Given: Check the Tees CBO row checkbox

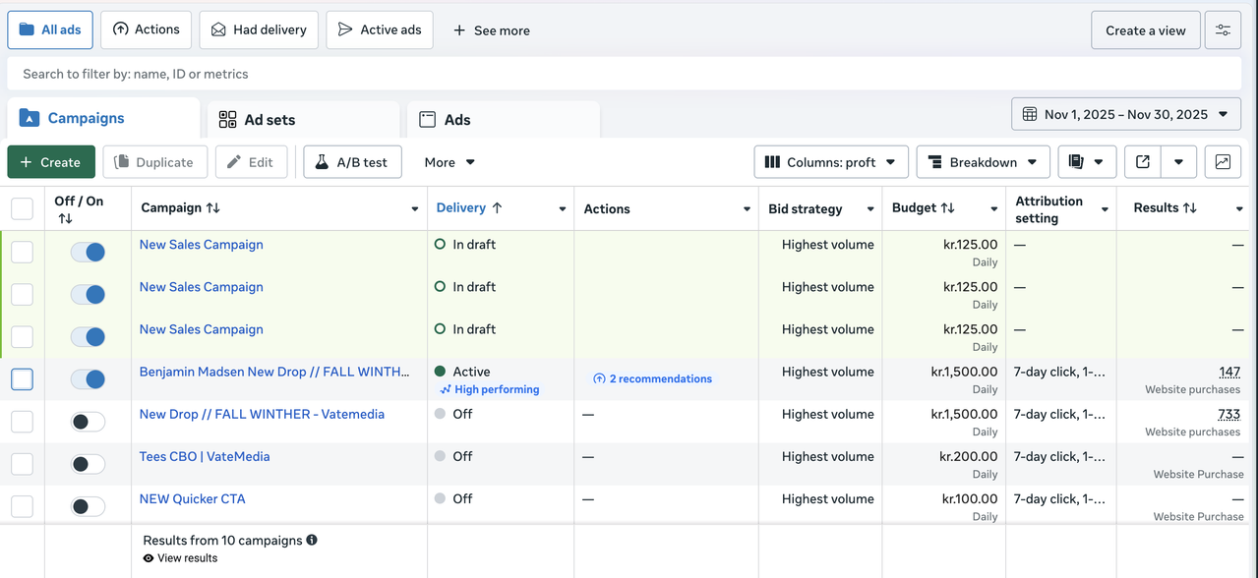Looking at the screenshot, I should pos(22,464).
